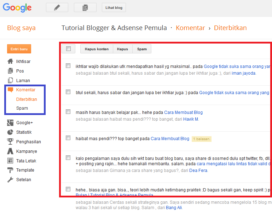Check the 'haibat mas pendi' comment

coord(68,138)
